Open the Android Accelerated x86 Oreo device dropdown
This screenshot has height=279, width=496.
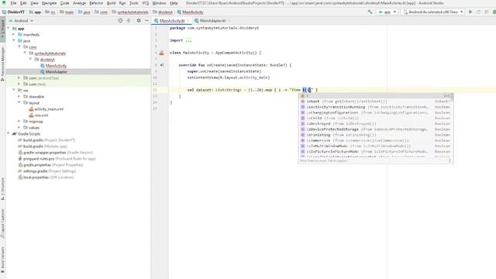point(432,12)
